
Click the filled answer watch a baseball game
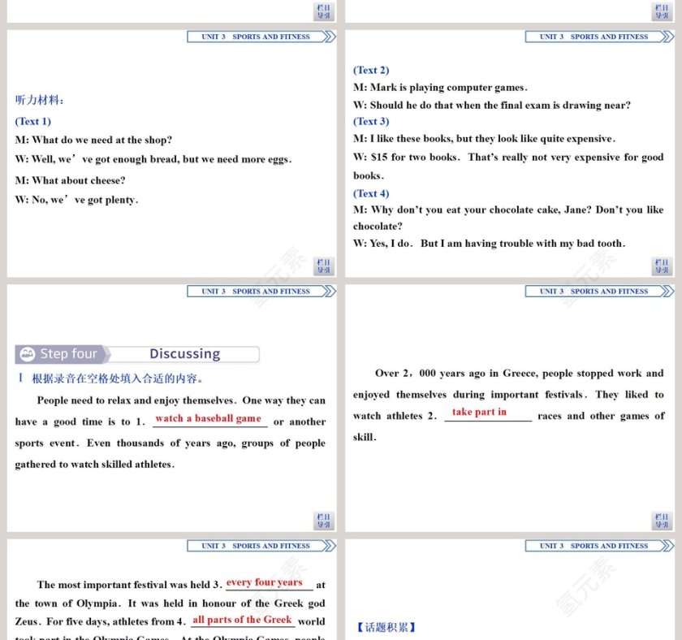tap(208, 418)
